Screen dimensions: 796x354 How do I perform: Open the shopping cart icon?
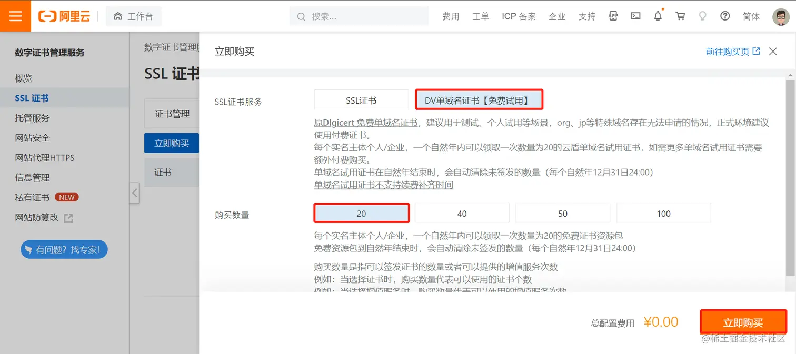[x=680, y=16]
